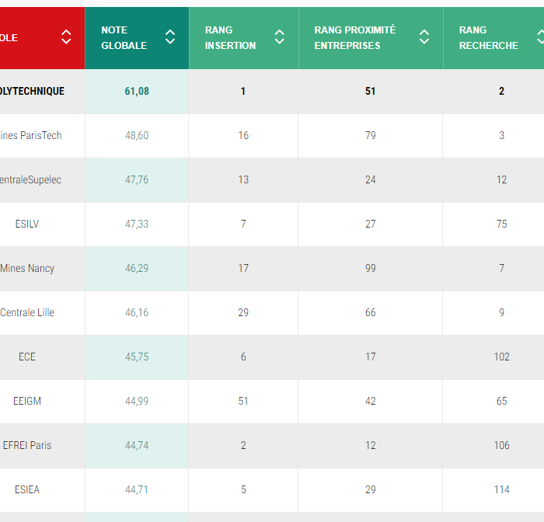Select the EFREI Paris school name
Screen dimensions: 544x522
(27, 445)
